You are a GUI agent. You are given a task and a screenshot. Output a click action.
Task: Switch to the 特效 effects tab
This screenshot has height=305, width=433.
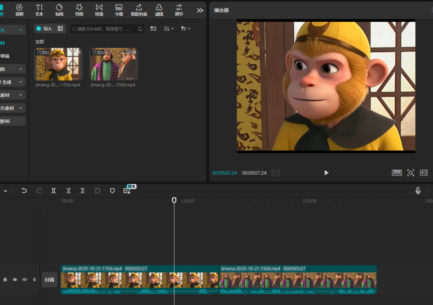pos(79,10)
